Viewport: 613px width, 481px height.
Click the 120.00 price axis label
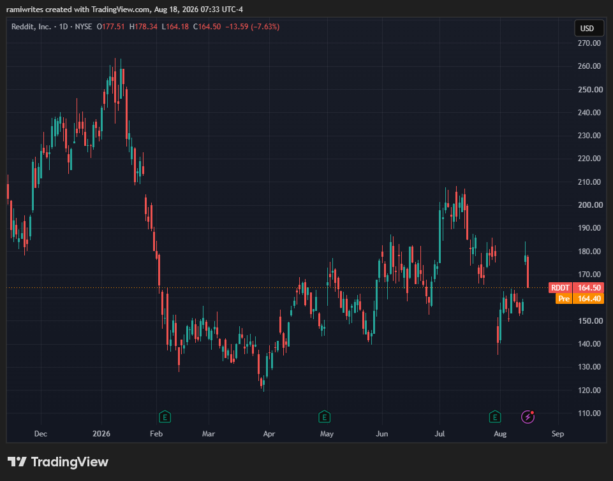point(589,391)
